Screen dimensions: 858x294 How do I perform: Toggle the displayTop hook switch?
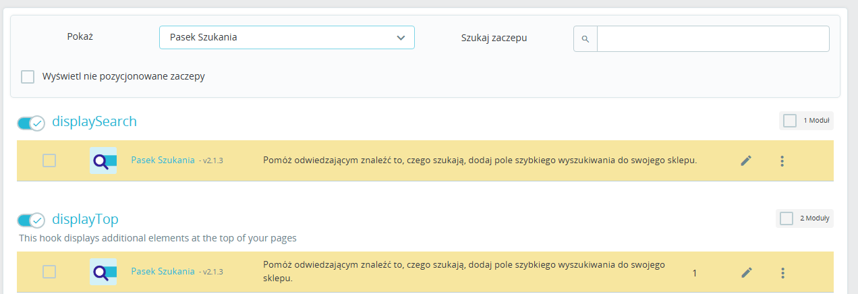click(31, 220)
